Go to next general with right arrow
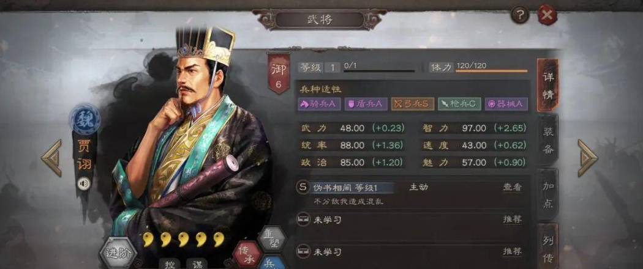The width and height of the screenshot is (643, 269). click(x=588, y=158)
